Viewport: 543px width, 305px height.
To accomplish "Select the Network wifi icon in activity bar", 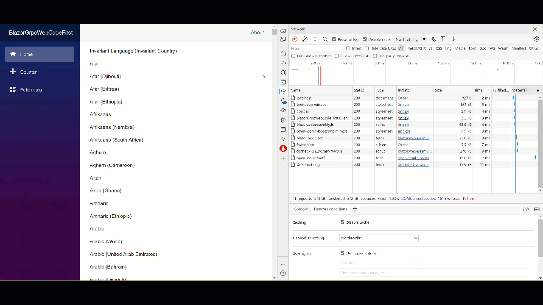I will pos(283,91).
